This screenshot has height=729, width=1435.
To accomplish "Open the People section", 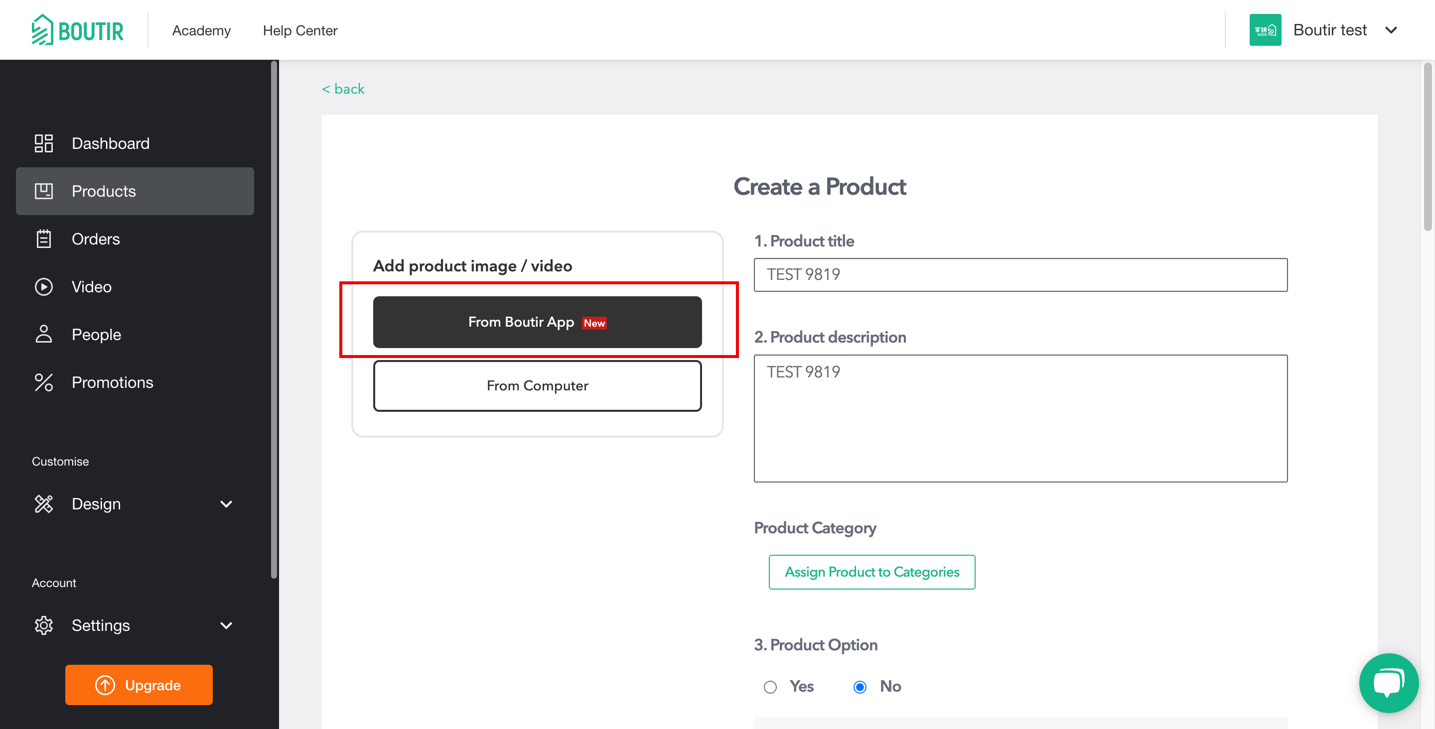I will [x=135, y=334].
